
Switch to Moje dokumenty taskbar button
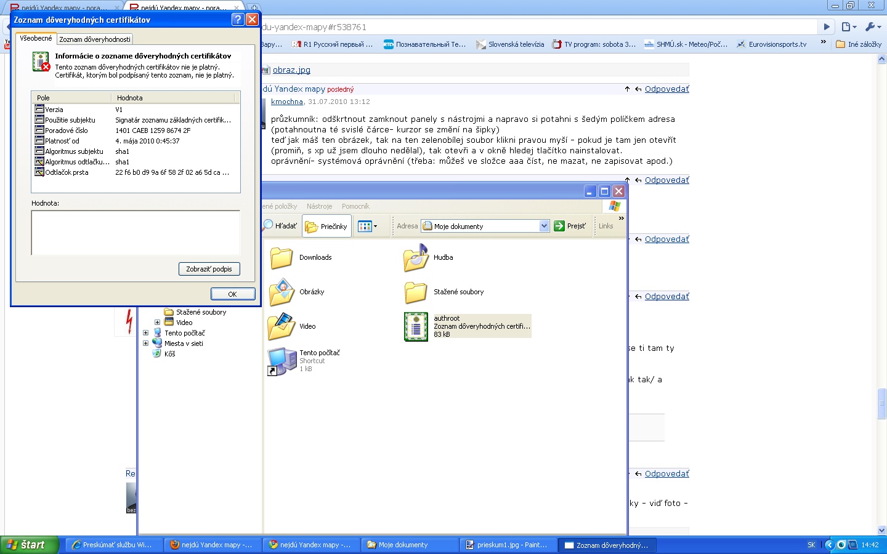click(x=409, y=545)
